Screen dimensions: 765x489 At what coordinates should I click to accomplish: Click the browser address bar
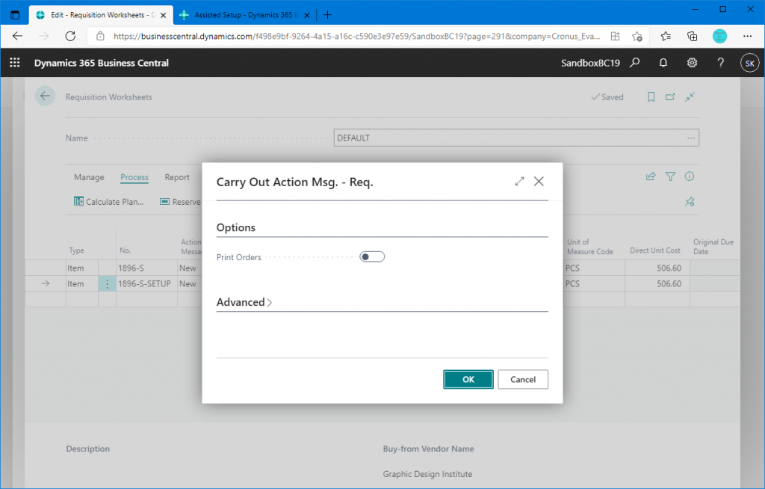[x=351, y=36]
